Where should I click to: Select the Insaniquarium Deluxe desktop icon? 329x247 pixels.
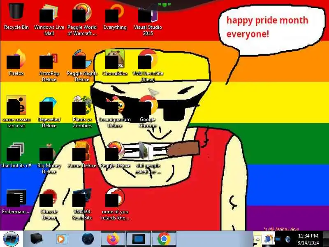pyautogui.click(x=115, y=111)
